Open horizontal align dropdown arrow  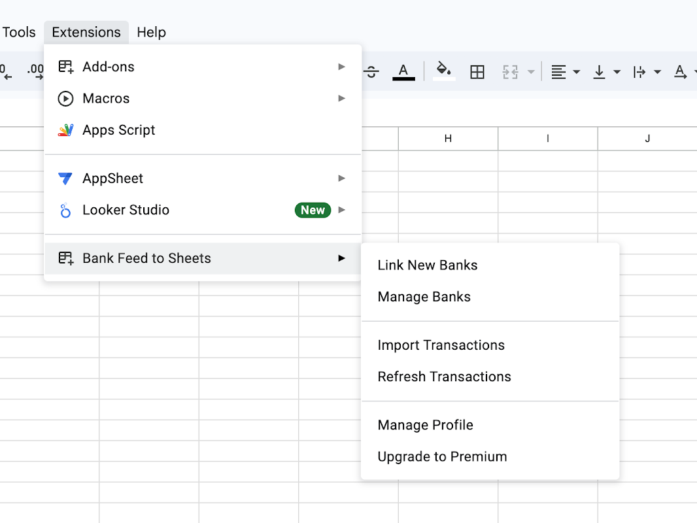click(577, 72)
